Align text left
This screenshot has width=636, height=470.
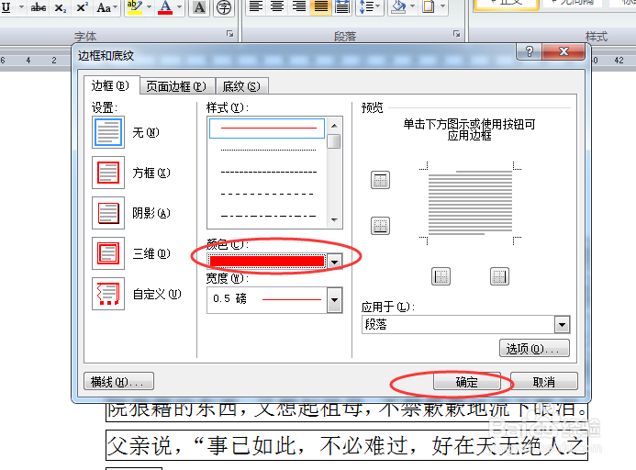click(x=255, y=7)
